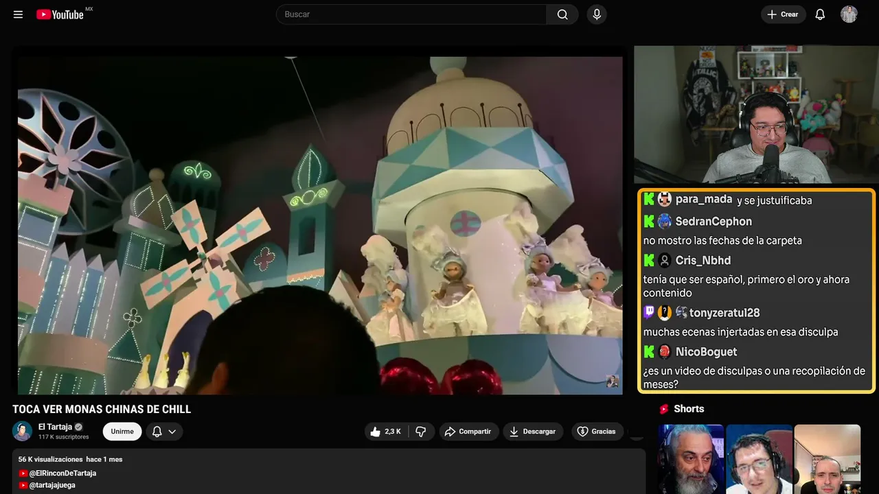Viewport: 879px width, 494px height.
Task: Send a tip with the Gracias button
Action: (x=597, y=432)
